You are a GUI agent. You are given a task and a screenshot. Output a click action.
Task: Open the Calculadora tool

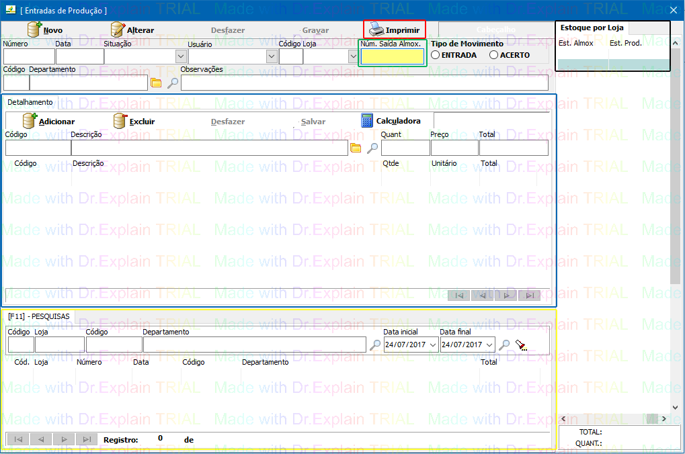(391, 121)
